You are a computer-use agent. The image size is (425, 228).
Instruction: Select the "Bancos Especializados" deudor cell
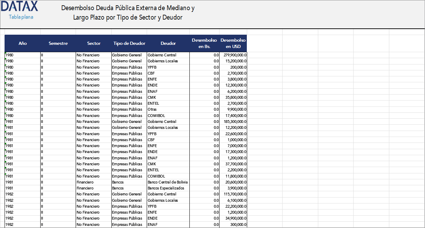point(168,188)
